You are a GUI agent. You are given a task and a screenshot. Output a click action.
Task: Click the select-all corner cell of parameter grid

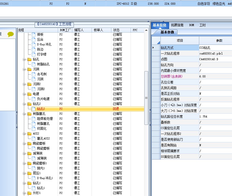tap(156, 41)
